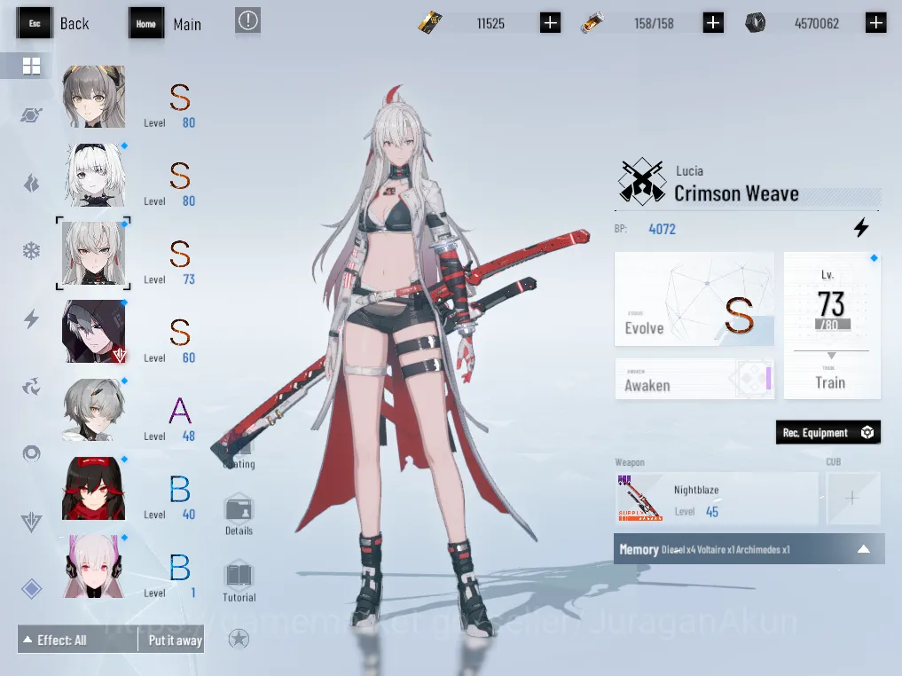
Task: Open the Tutorial book icon
Action: pos(239,580)
